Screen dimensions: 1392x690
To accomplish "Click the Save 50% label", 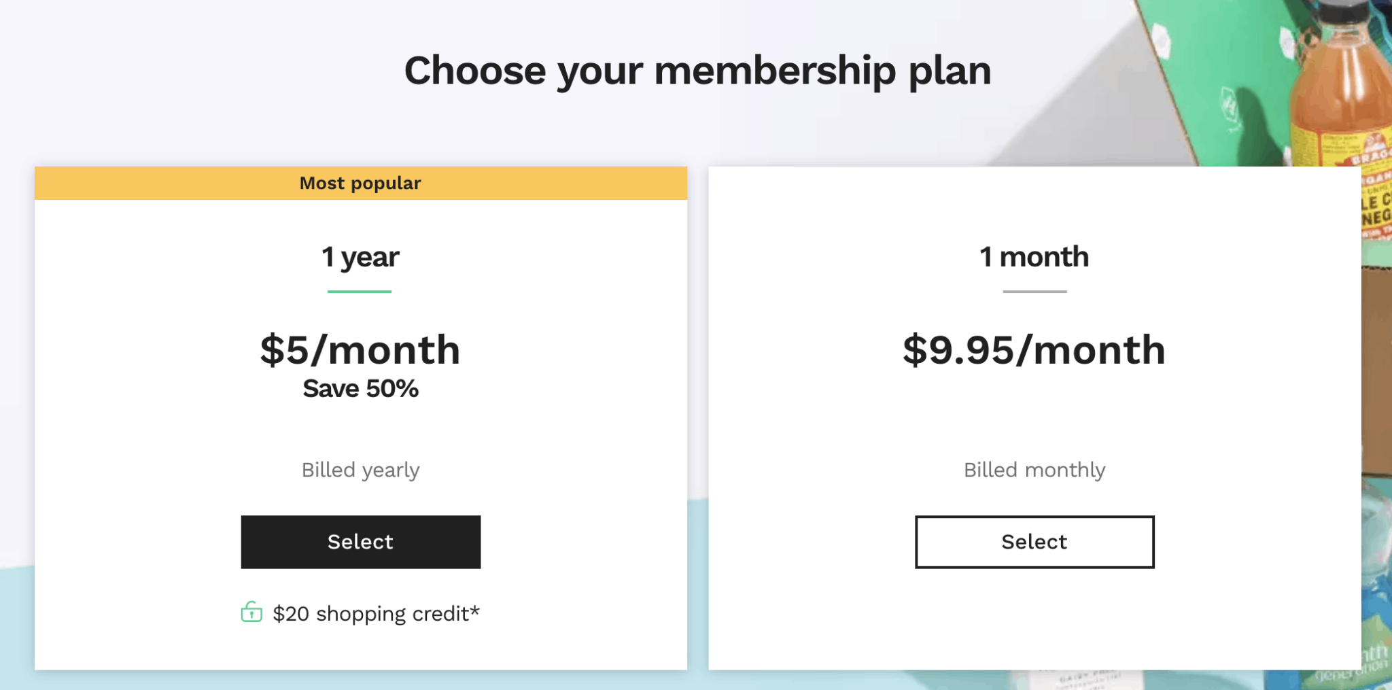I will point(360,388).
